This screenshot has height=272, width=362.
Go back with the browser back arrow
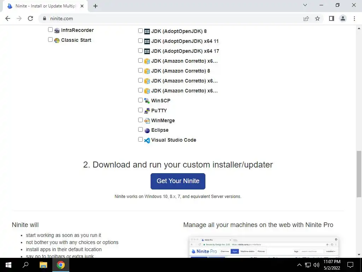point(8,18)
